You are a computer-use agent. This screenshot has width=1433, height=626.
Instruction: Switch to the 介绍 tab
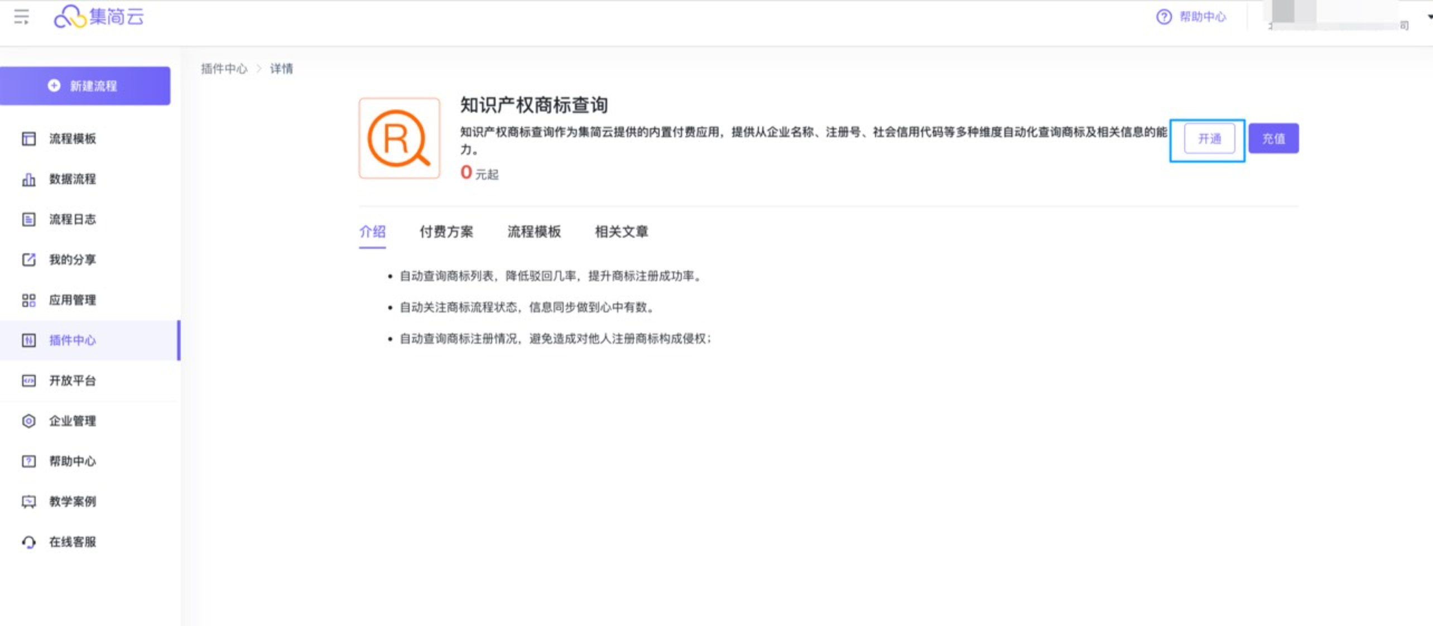click(x=372, y=232)
